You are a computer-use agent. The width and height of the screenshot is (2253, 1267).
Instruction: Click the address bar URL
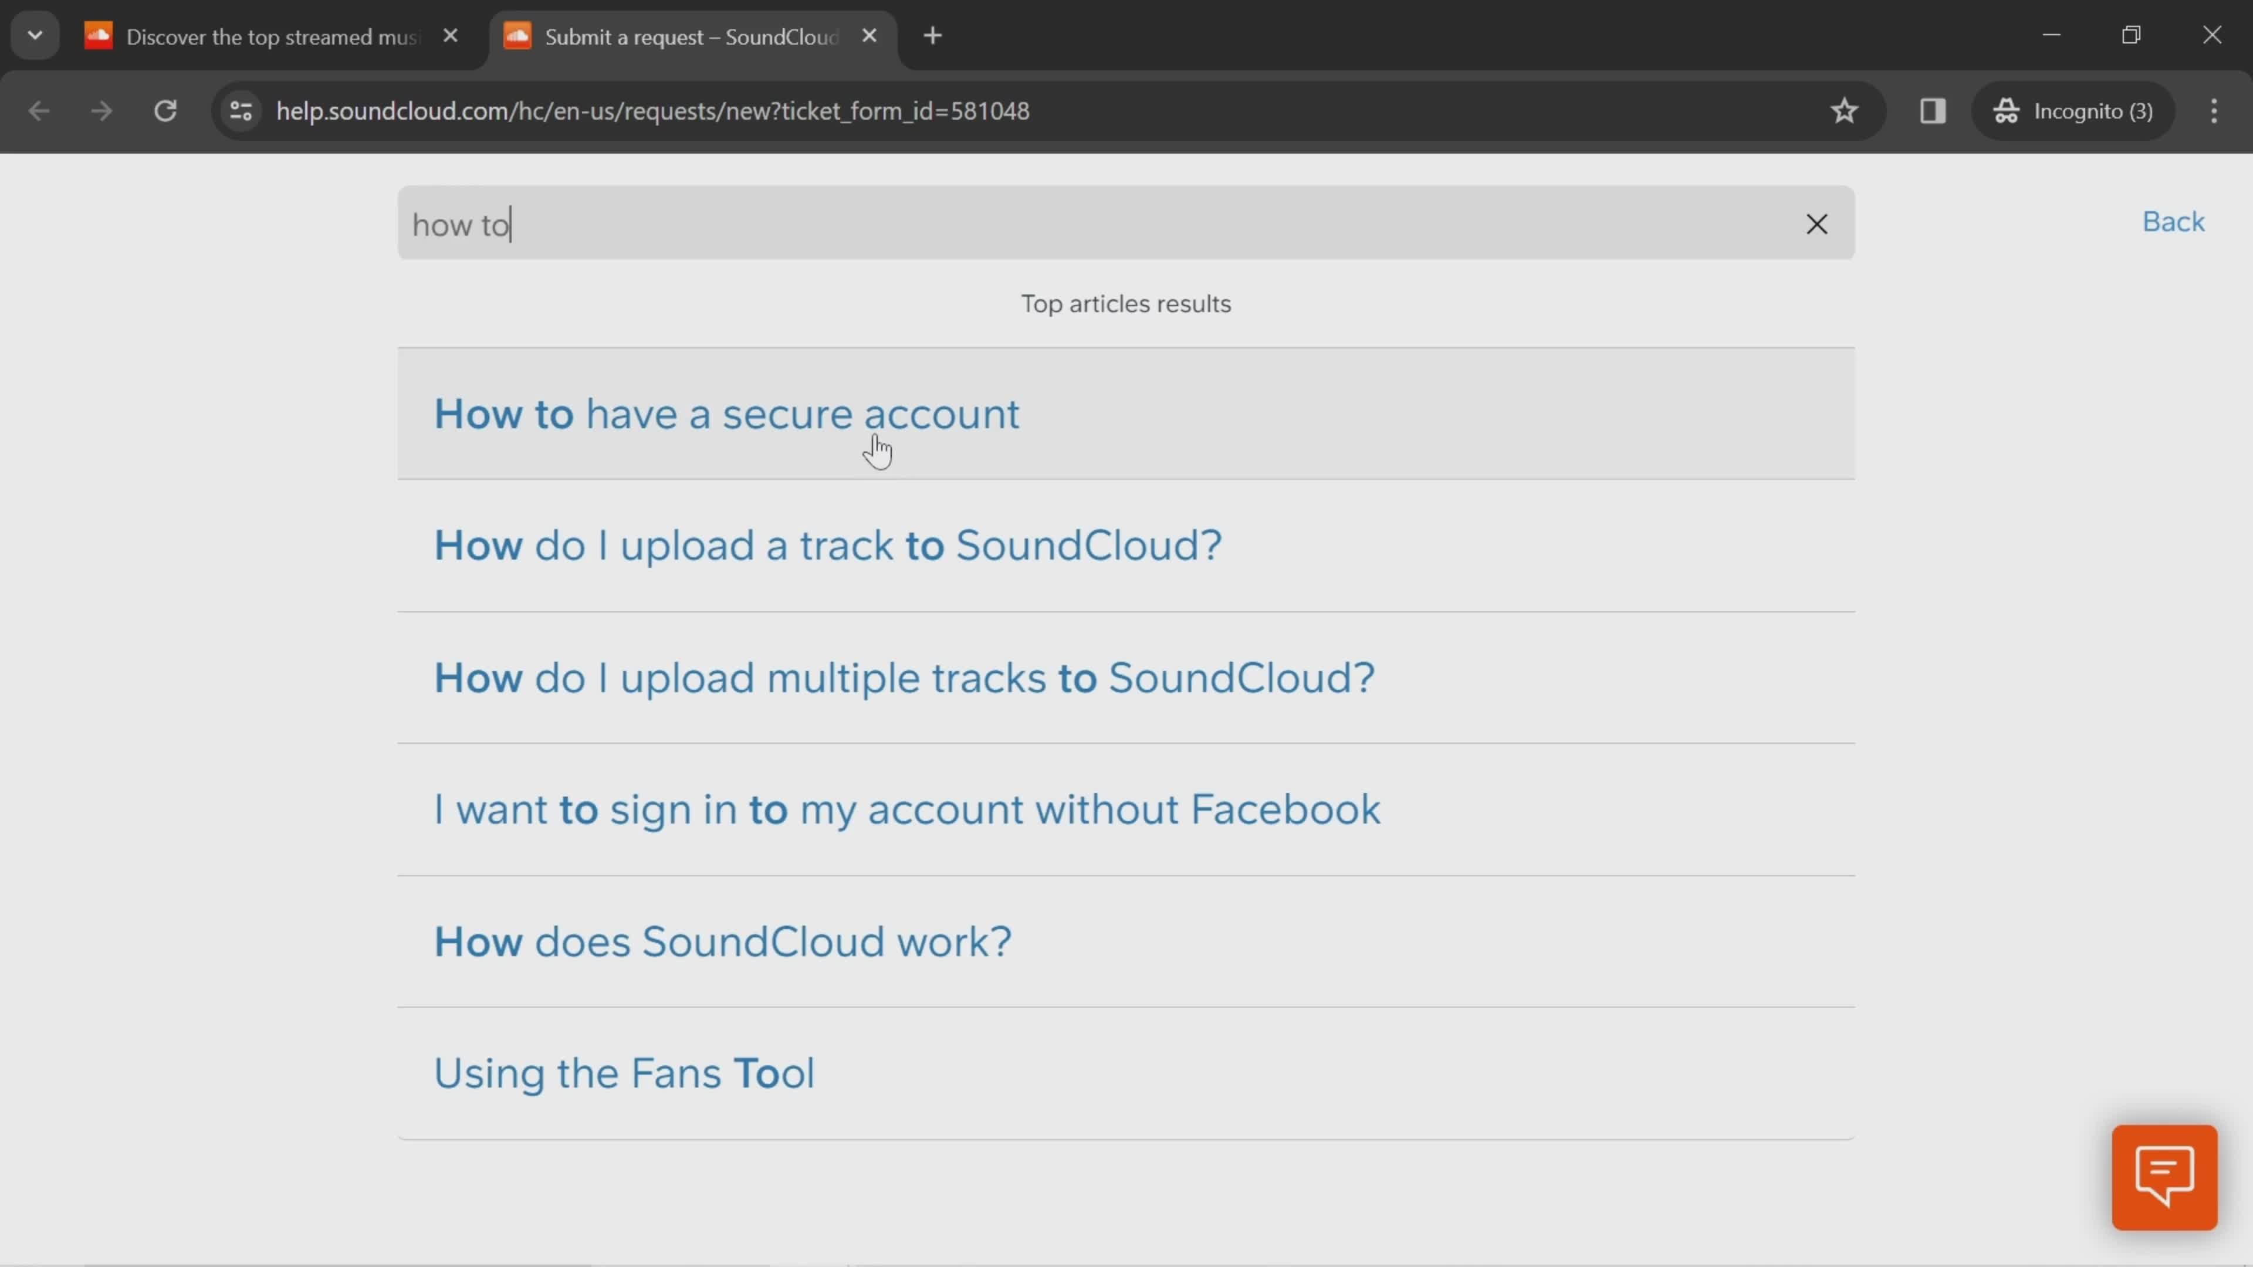[x=652, y=111]
